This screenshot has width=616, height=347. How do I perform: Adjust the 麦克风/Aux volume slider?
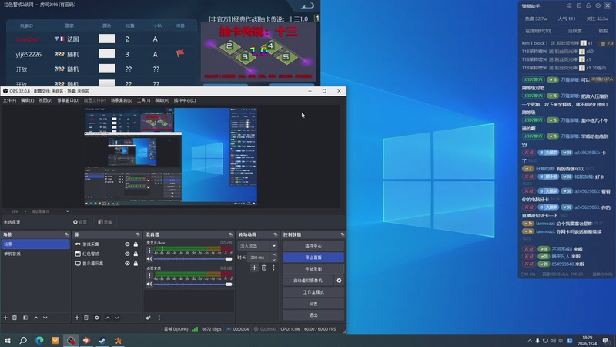coord(192,259)
